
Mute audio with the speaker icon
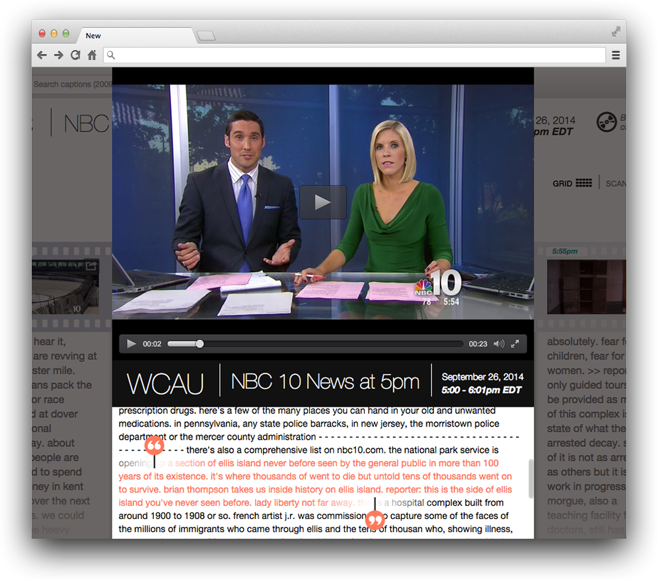click(x=499, y=344)
